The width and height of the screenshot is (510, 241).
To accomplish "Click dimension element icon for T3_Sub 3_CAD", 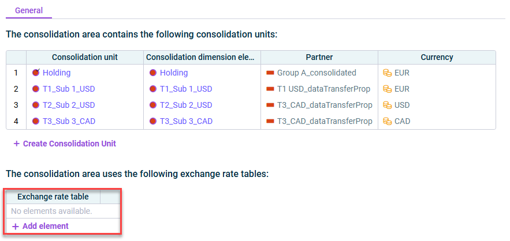I will [x=153, y=122].
